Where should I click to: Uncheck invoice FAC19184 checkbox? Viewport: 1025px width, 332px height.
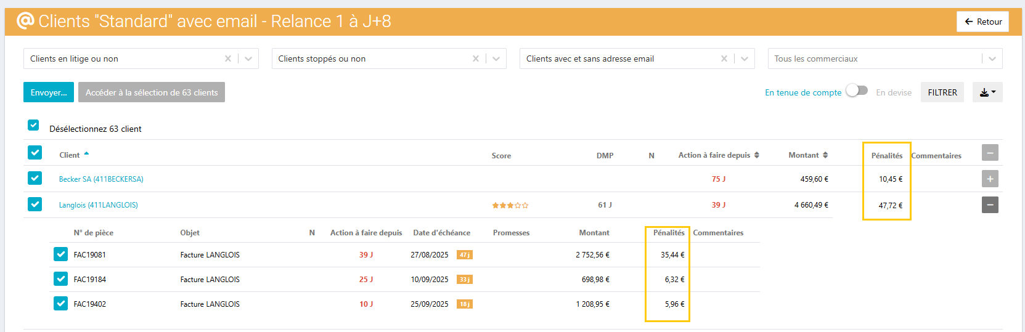click(x=60, y=279)
